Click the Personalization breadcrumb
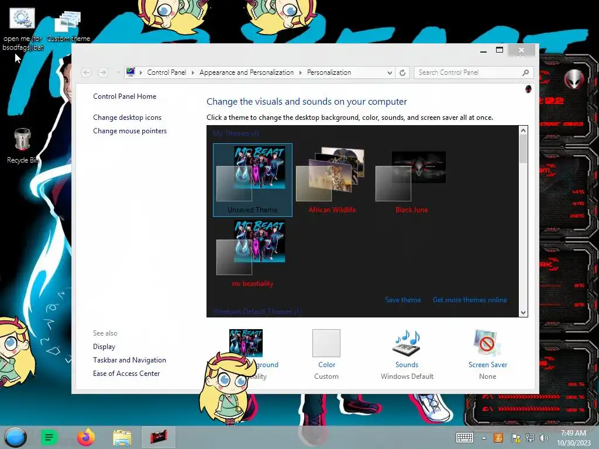 (329, 72)
